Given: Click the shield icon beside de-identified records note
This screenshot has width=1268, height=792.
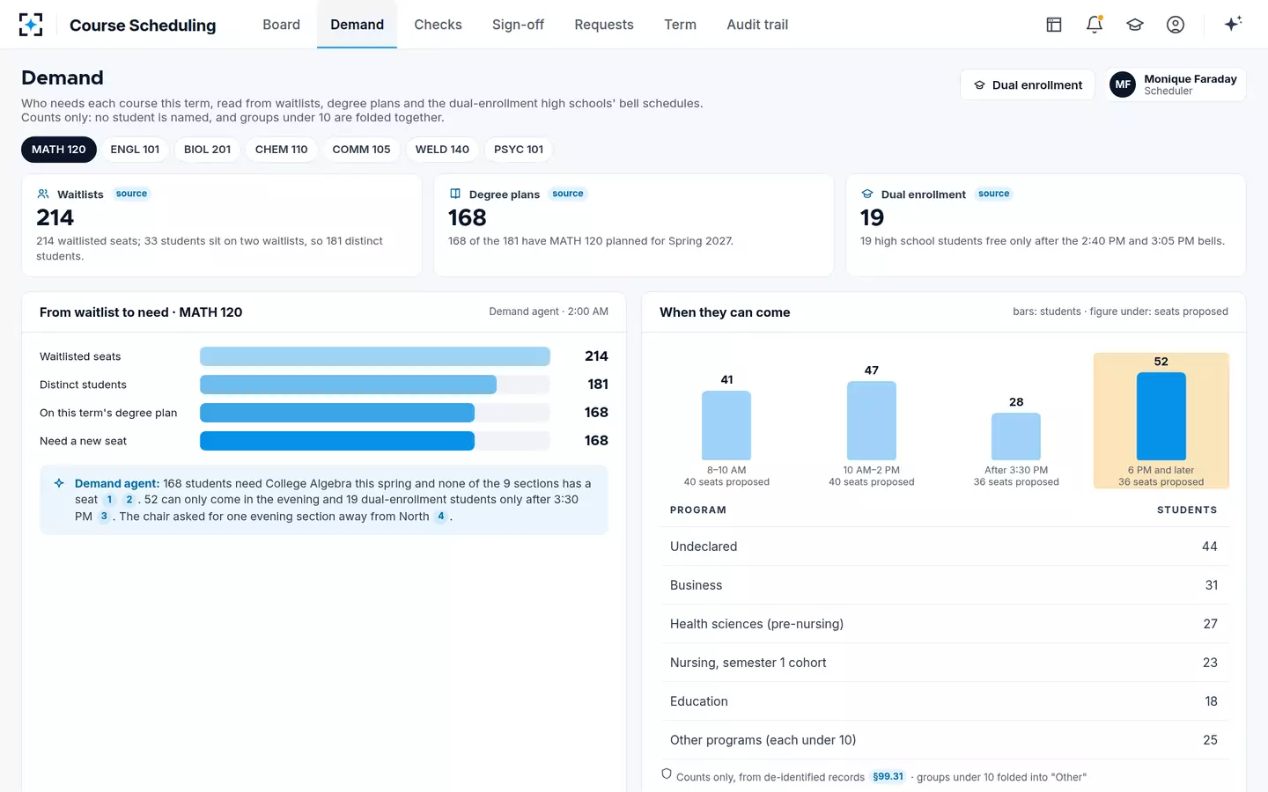Looking at the screenshot, I should point(667,774).
